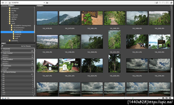Open the 301ND700 folder
The width and height of the screenshot is (174, 105).
coord(18,34)
